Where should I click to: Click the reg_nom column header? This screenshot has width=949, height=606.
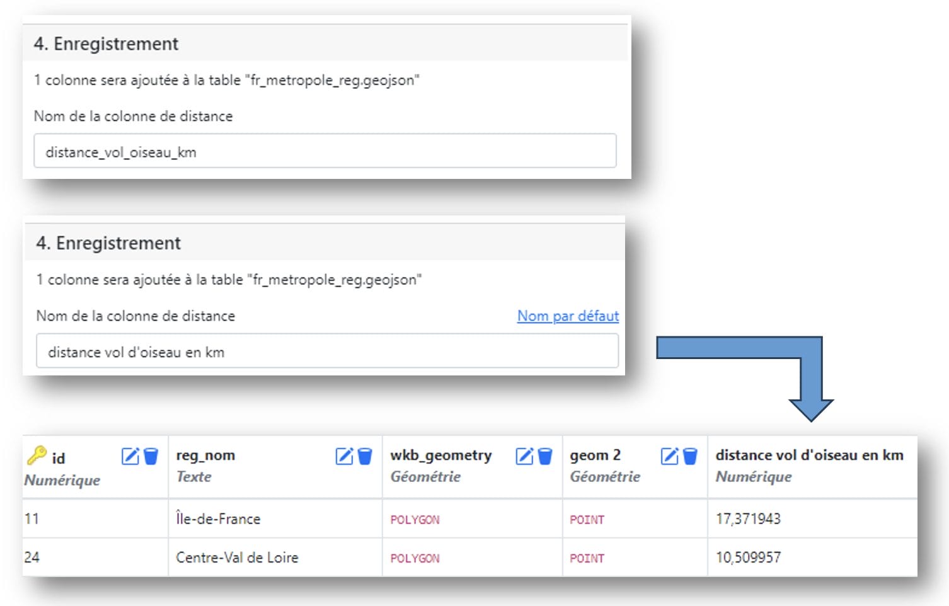(205, 455)
